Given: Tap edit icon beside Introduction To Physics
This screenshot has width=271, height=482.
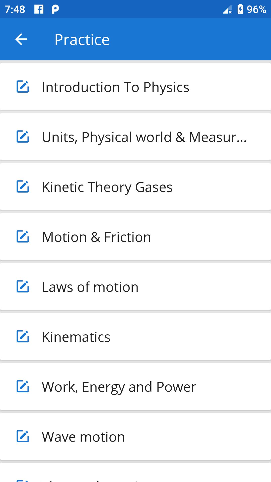Looking at the screenshot, I should [x=23, y=87].
